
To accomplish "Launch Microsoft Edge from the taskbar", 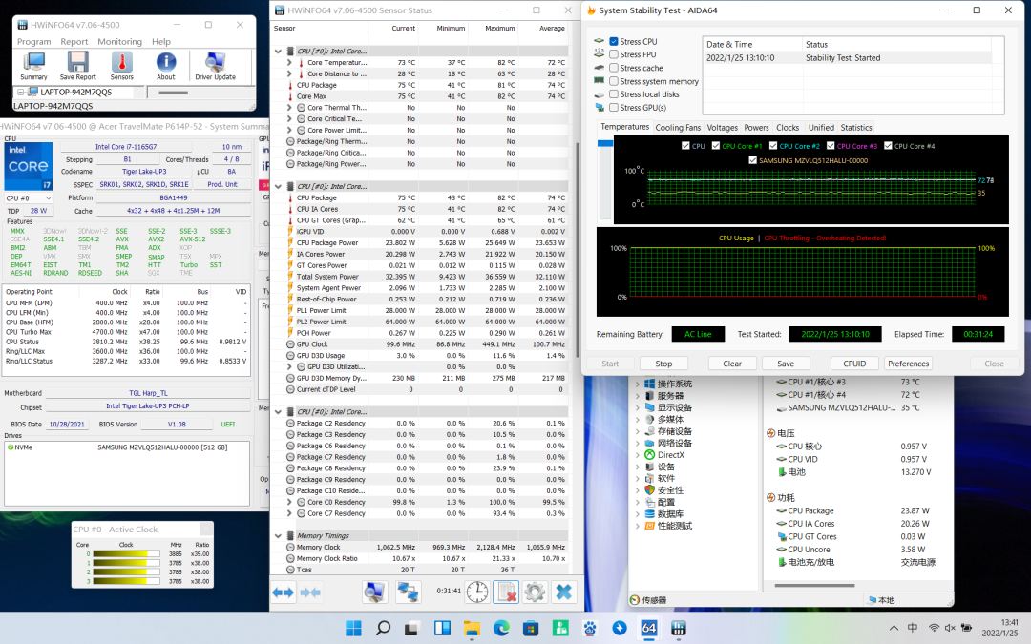I will [501, 628].
